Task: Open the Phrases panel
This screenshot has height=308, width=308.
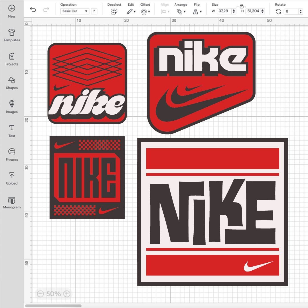Action: pos(12,155)
